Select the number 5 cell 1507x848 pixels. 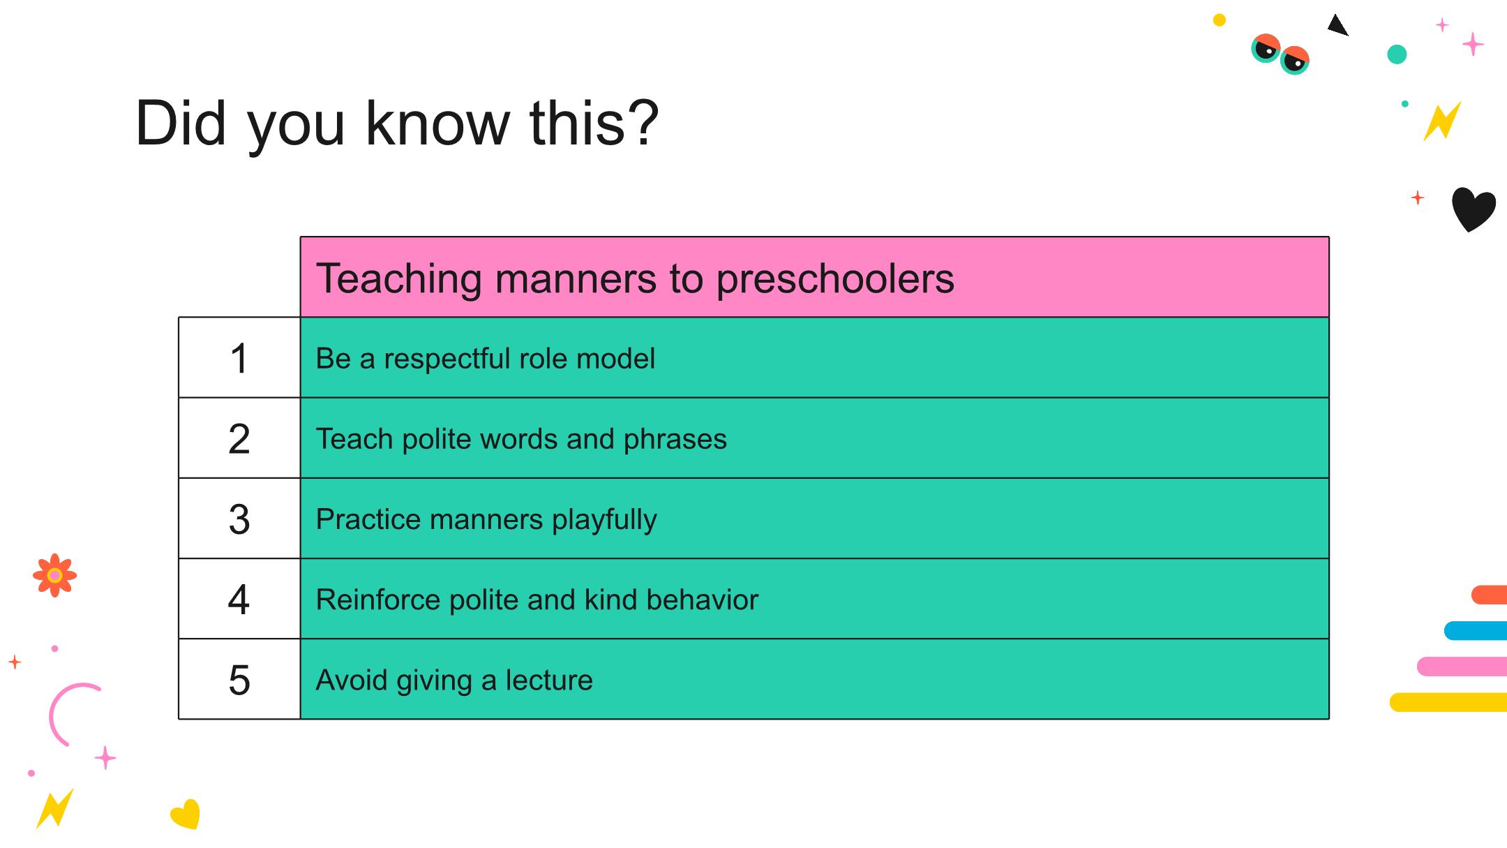pyautogui.click(x=239, y=679)
